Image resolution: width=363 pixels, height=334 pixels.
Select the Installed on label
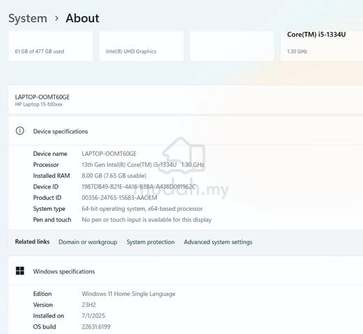[49, 316]
